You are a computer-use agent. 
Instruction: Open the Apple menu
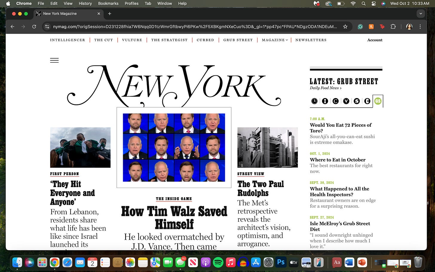(8, 4)
